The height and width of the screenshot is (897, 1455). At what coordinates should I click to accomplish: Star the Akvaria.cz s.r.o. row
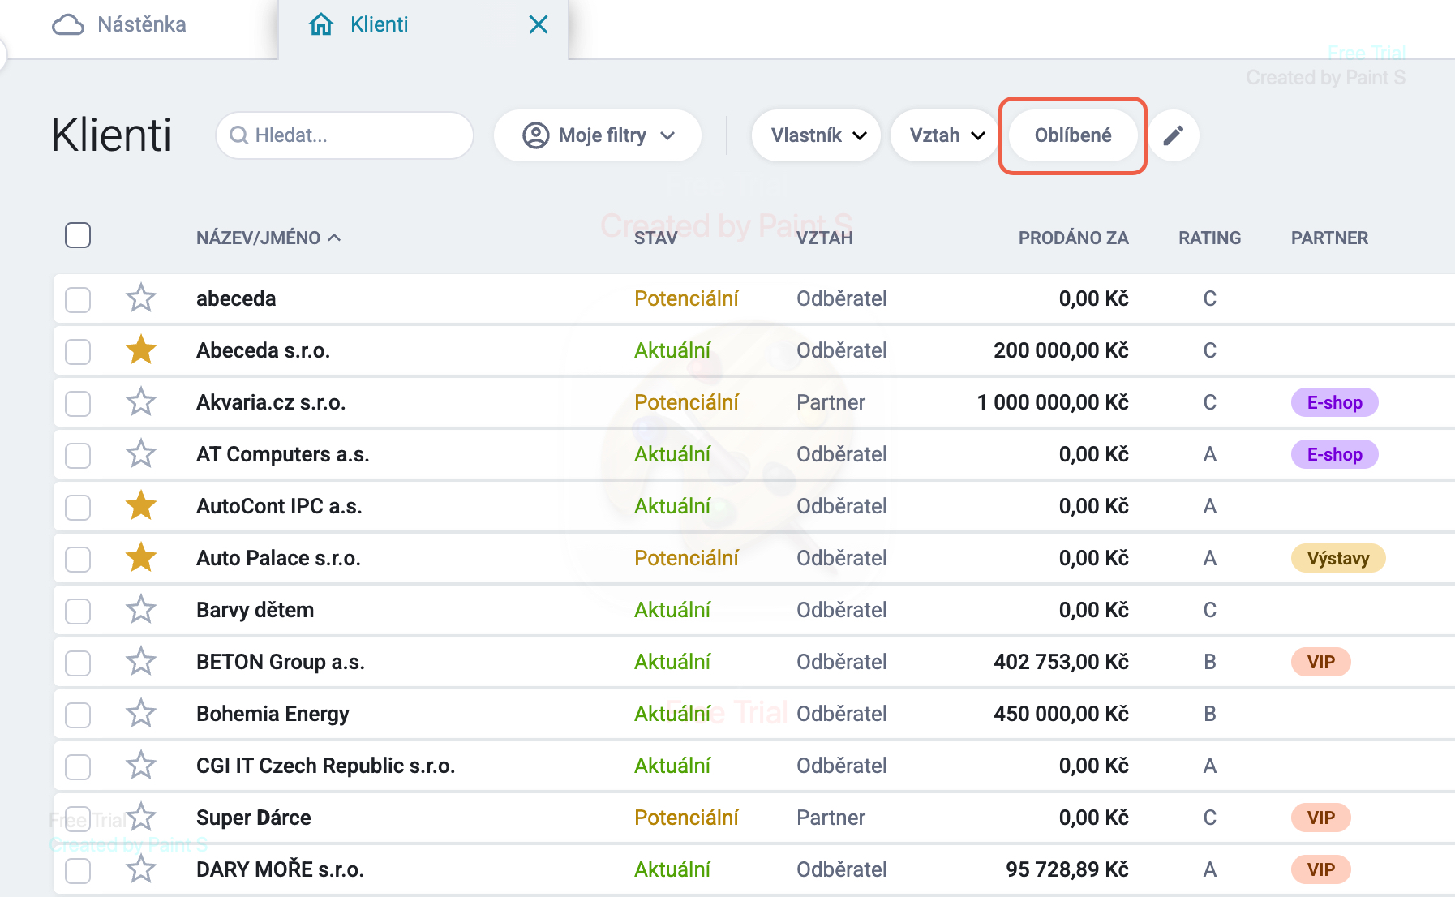tap(141, 401)
